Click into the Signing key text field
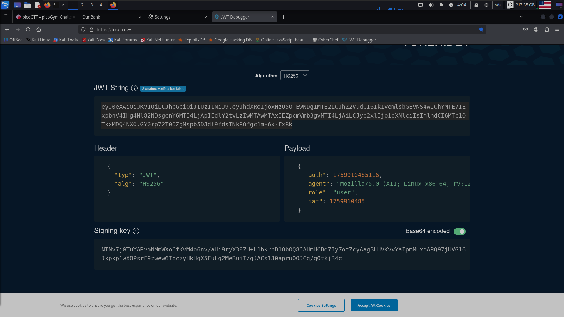 pyautogui.click(x=282, y=254)
